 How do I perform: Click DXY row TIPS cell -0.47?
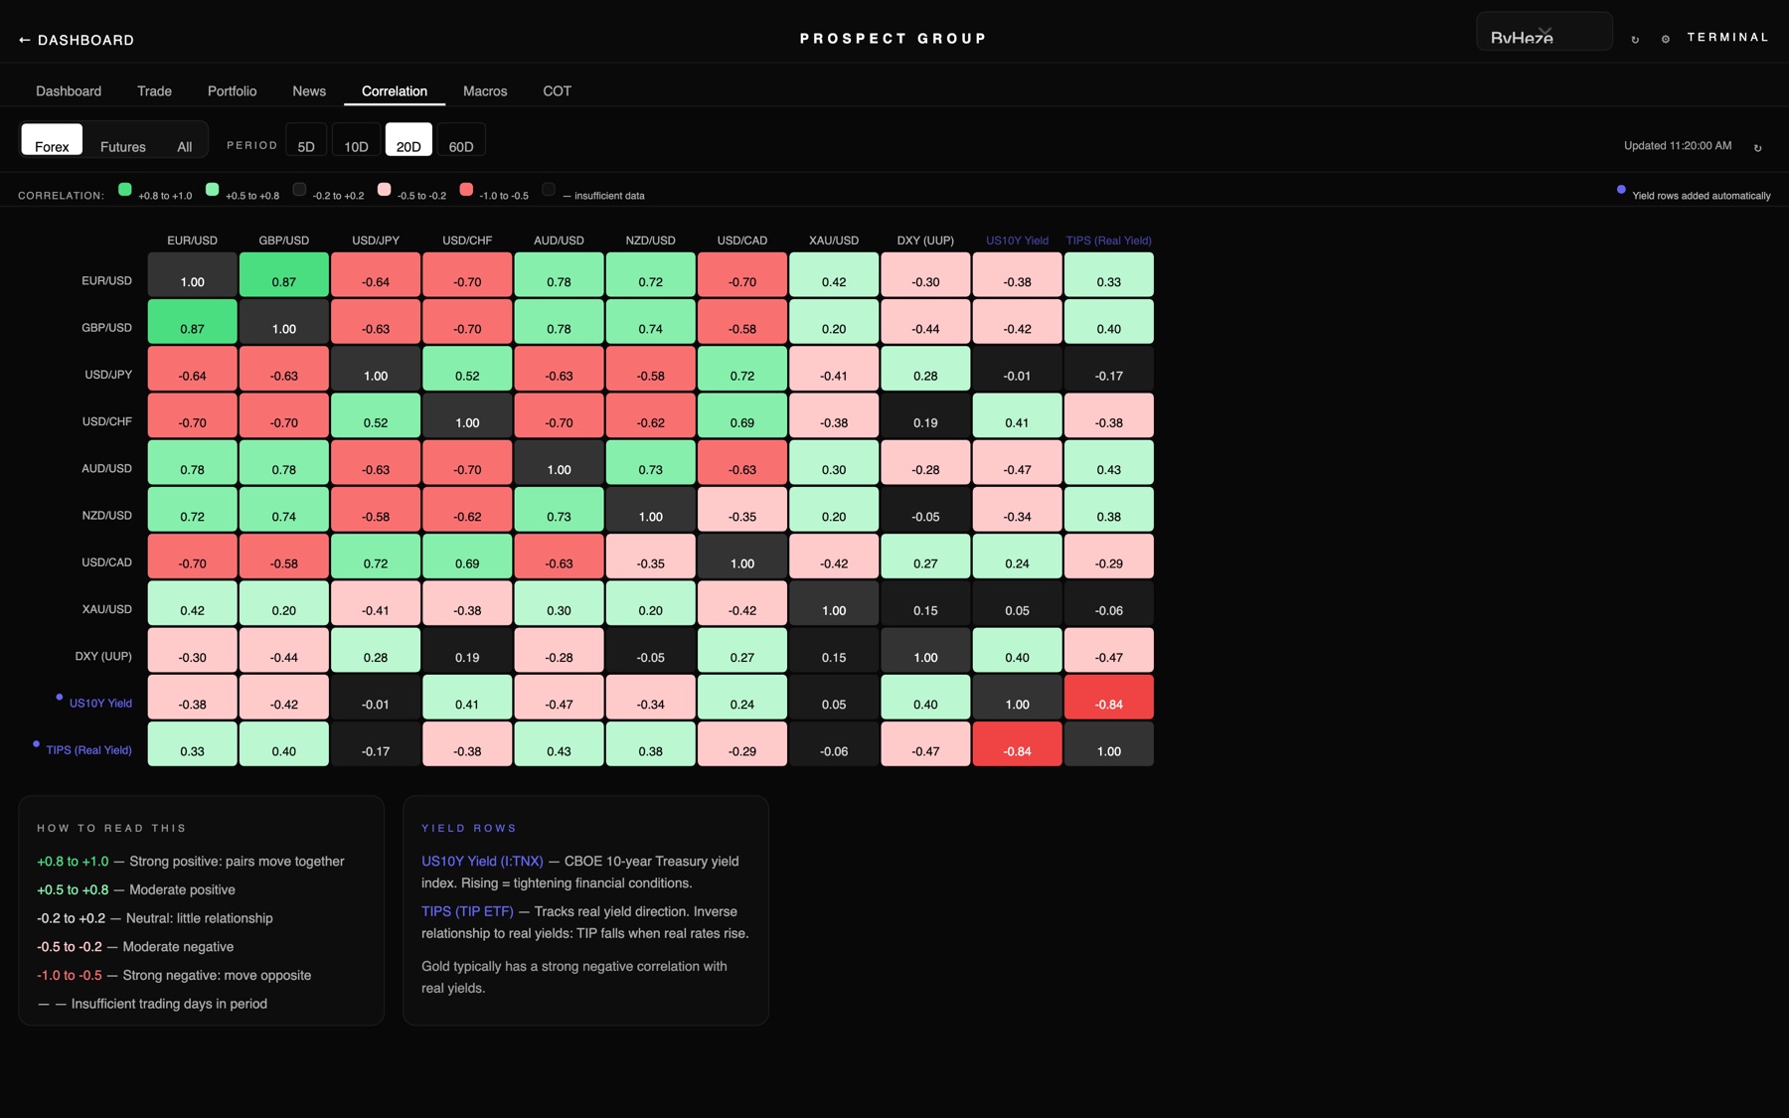pos(1109,650)
